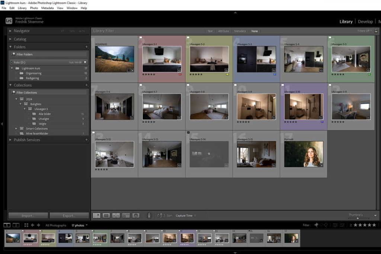Screen dimensions: 381x254
Task: Switch to Grid view in toolbar
Action: (x=97, y=215)
